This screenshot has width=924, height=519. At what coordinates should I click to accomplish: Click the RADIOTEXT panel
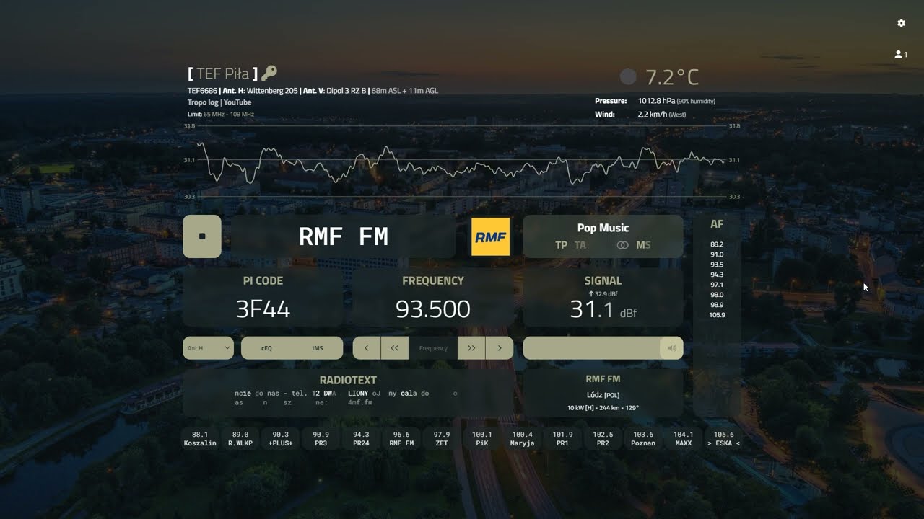[348, 394]
